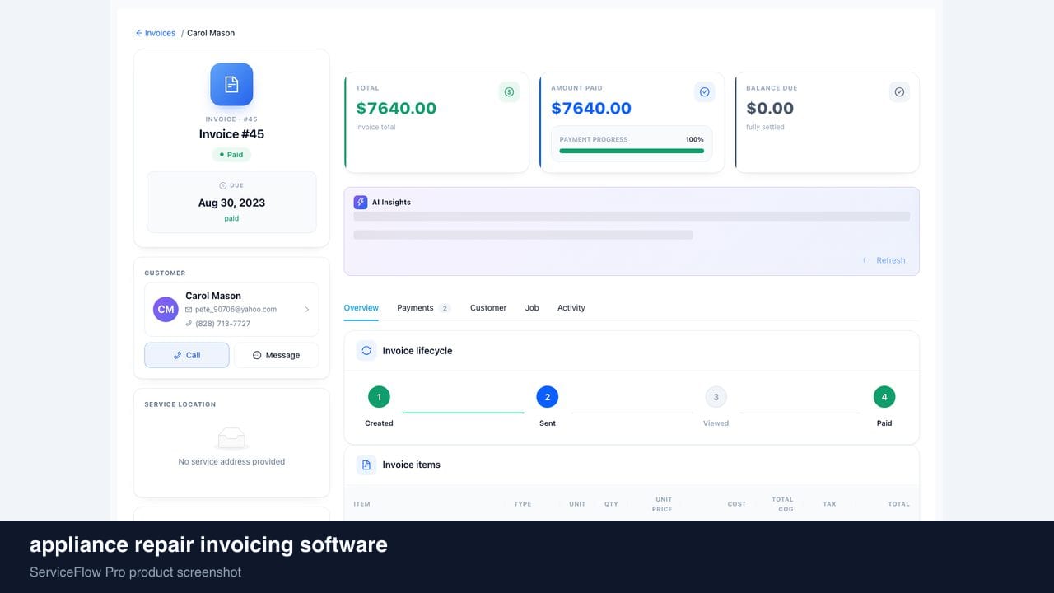Open the Payments tab
1054x593 pixels.
(x=423, y=308)
